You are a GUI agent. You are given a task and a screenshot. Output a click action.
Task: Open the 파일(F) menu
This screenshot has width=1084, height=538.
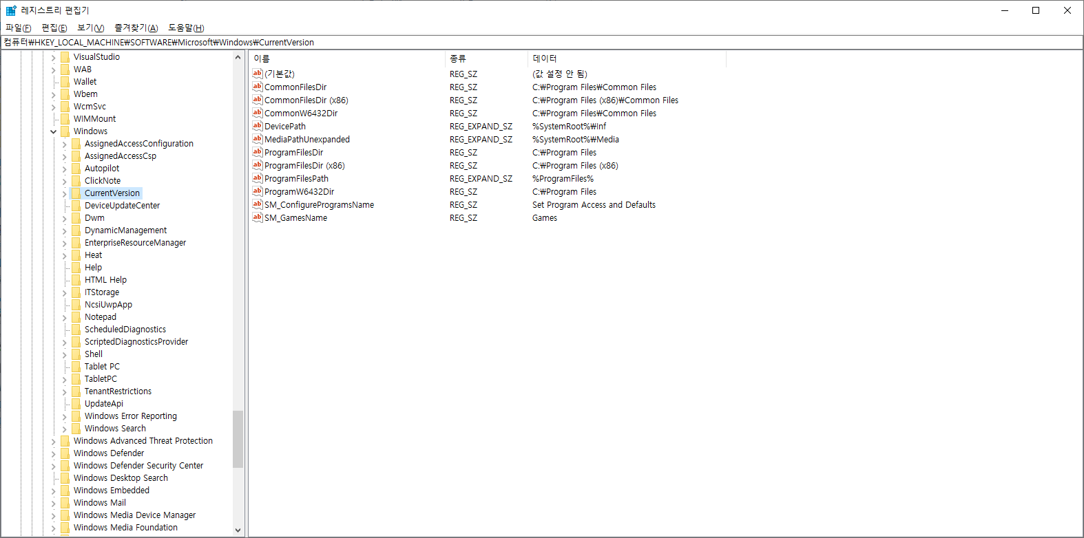(x=19, y=28)
